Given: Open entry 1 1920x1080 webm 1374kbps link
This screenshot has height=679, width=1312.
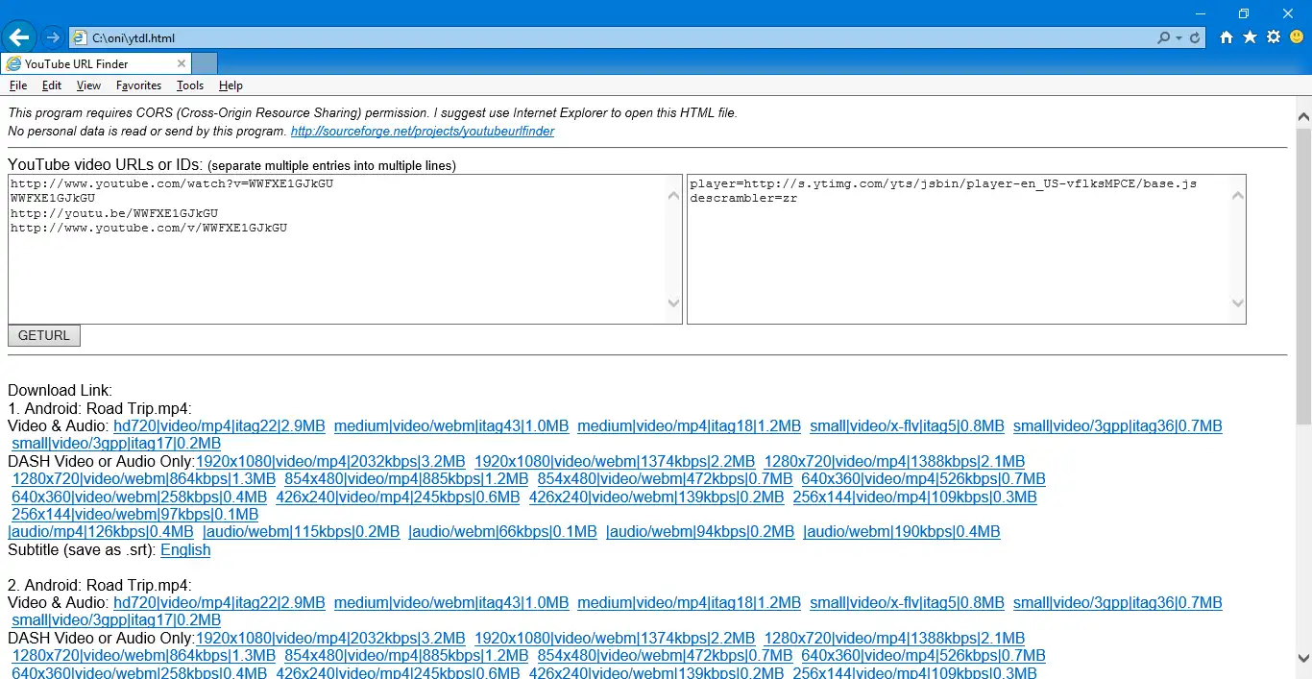Looking at the screenshot, I should pos(615,461).
